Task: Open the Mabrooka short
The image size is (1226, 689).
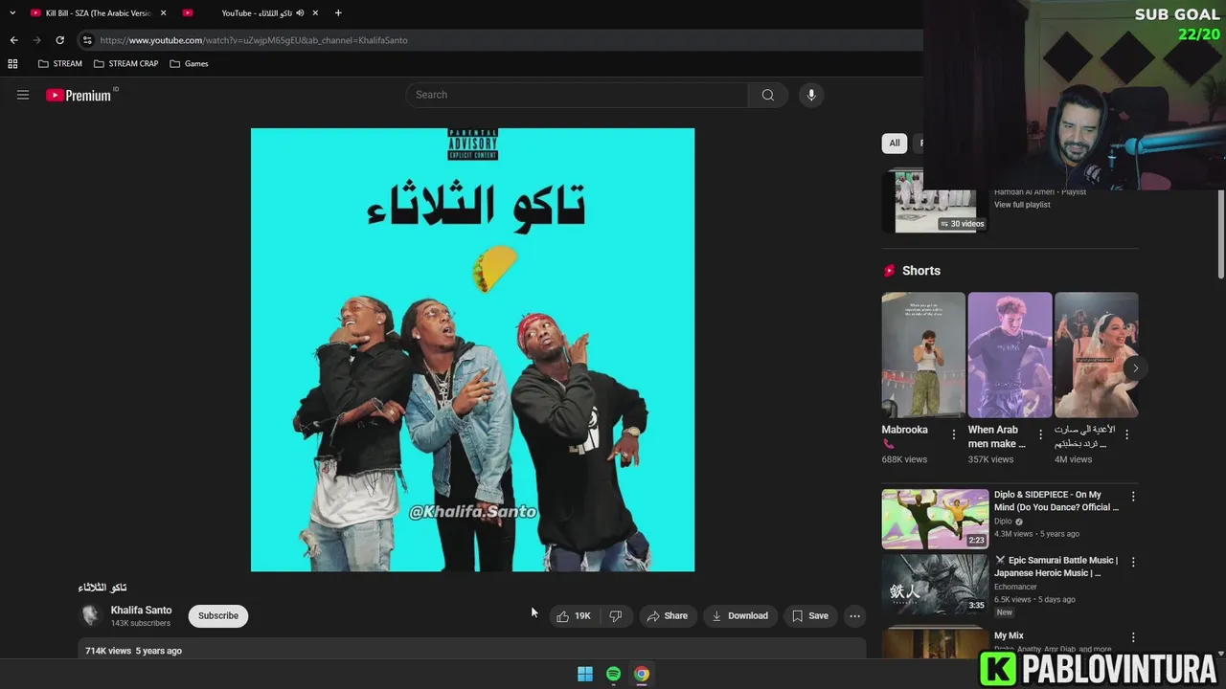Action: [x=923, y=355]
